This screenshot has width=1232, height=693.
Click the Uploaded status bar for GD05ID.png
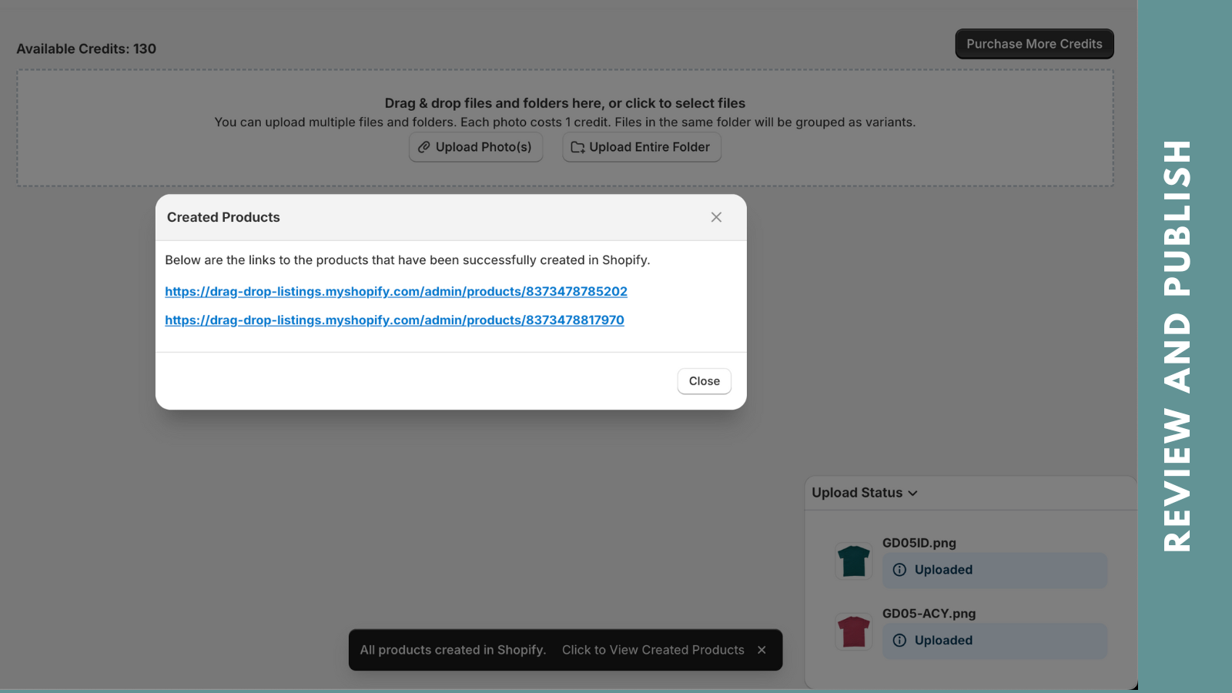coord(994,570)
